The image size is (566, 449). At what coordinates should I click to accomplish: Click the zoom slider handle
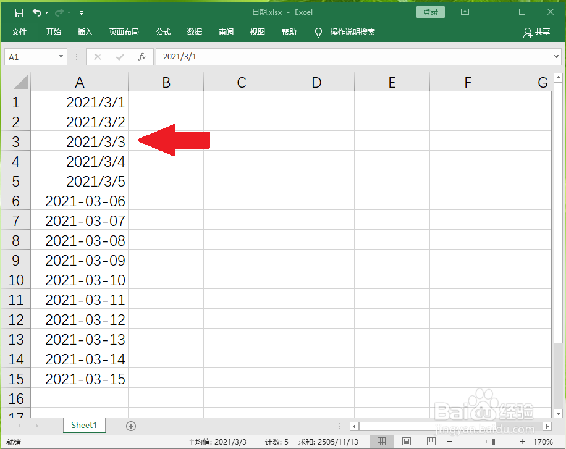pos(493,442)
